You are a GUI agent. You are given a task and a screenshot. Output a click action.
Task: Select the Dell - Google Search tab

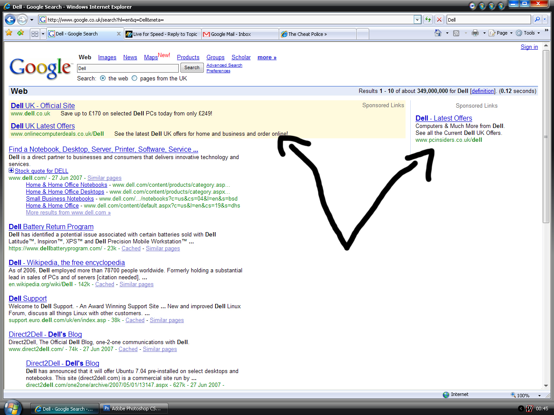[x=82, y=34]
